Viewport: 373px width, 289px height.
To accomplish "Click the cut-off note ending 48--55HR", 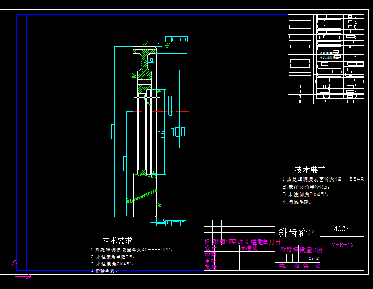I will tap(323, 179).
